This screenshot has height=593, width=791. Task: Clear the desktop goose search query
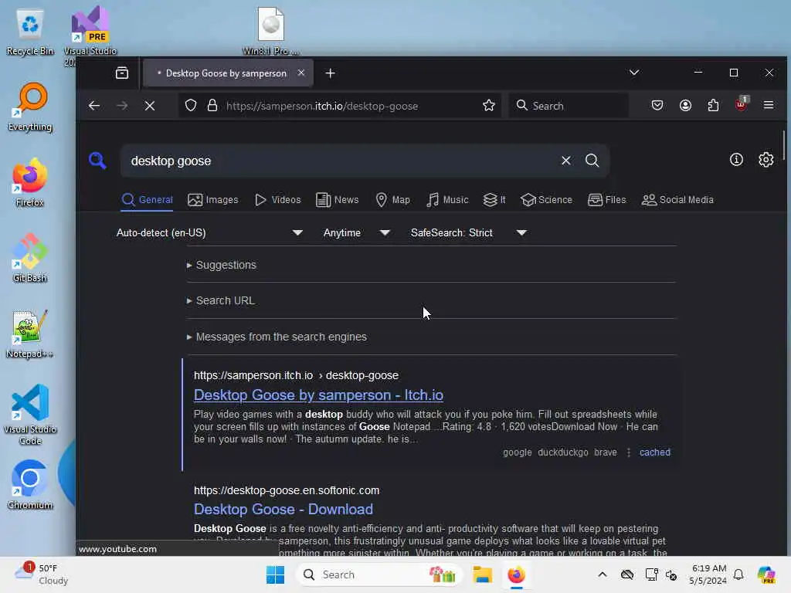[566, 161]
